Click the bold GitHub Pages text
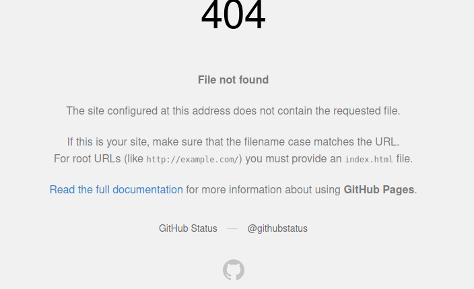Image resolution: width=474 pixels, height=289 pixels. (x=379, y=190)
